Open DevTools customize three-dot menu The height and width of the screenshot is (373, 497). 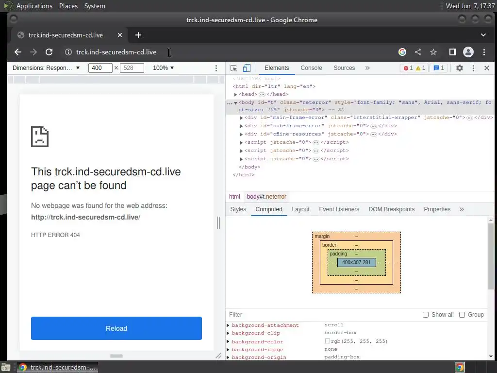click(x=473, y=68)
